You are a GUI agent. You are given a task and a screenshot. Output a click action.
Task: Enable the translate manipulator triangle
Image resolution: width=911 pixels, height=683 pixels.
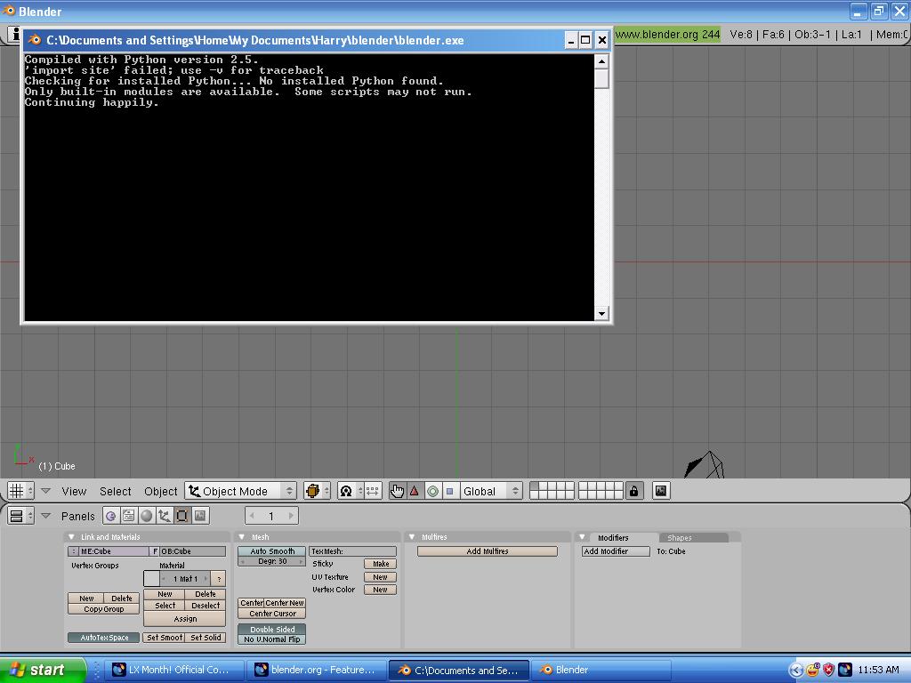(x=415, y=491)
